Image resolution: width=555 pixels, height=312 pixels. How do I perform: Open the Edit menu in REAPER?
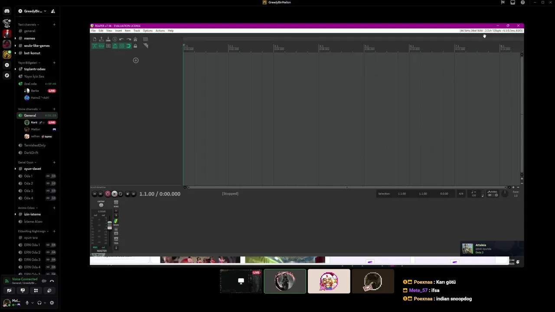tap(101, 31)
